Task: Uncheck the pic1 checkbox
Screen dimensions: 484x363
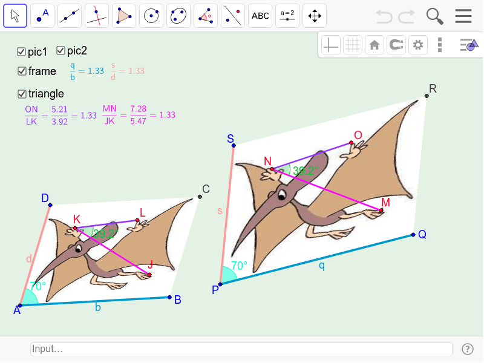Action: [x=21, y=52]
